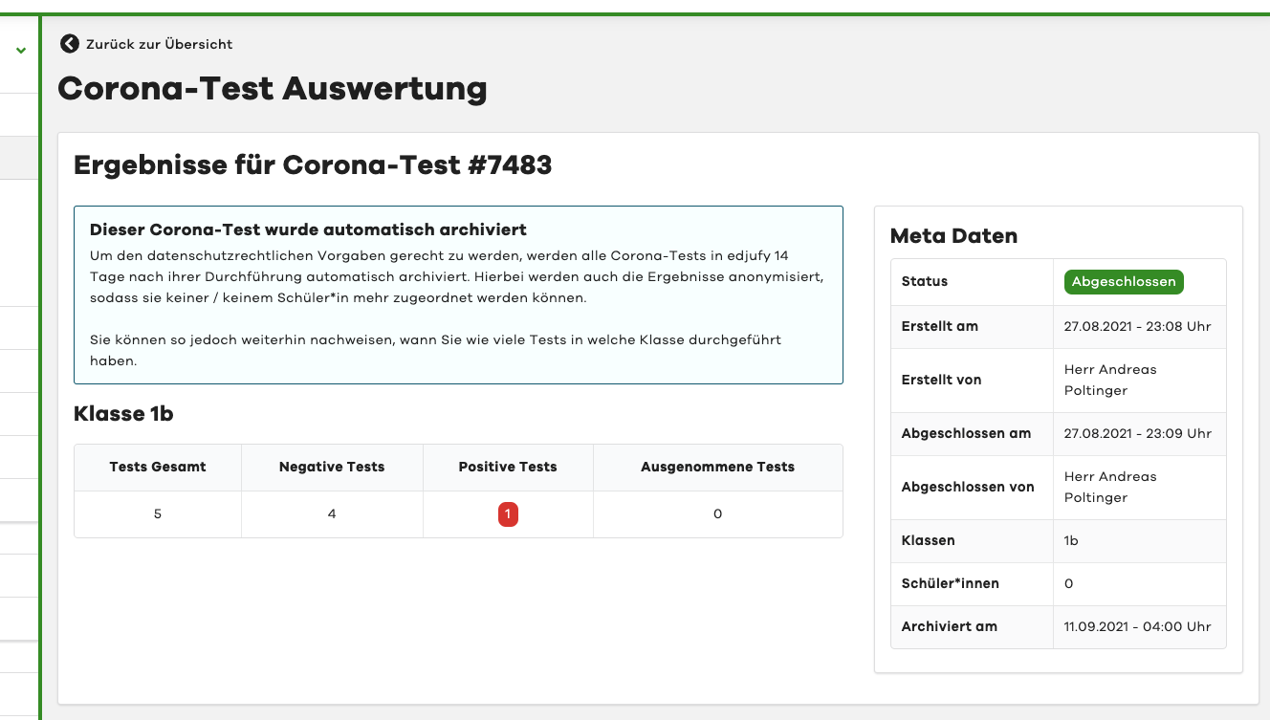Click the Schüler*innen count of zero
This screenshot has height=720, width=1270.
click(x=1068, y=583)
